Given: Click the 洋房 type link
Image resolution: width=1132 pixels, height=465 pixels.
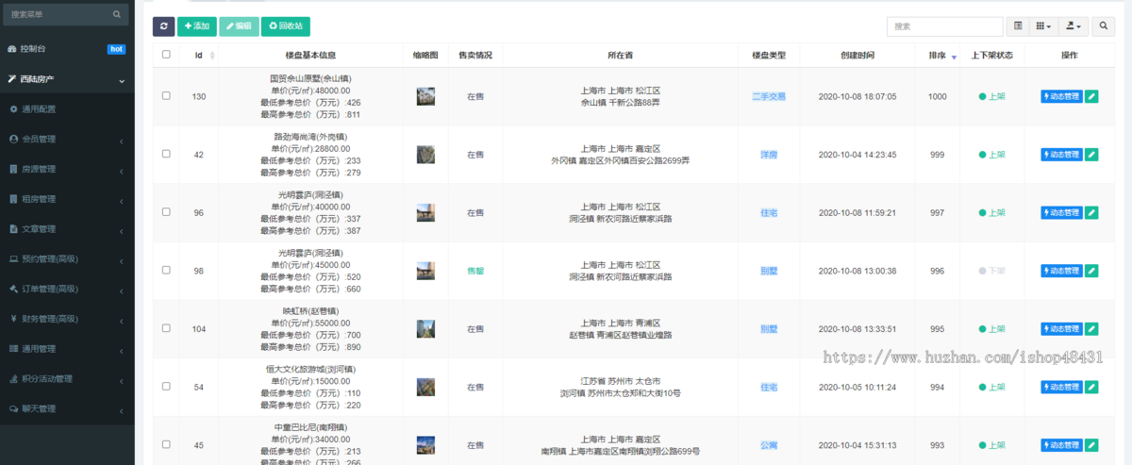Looking at the screenshot, I should (769, 155).
